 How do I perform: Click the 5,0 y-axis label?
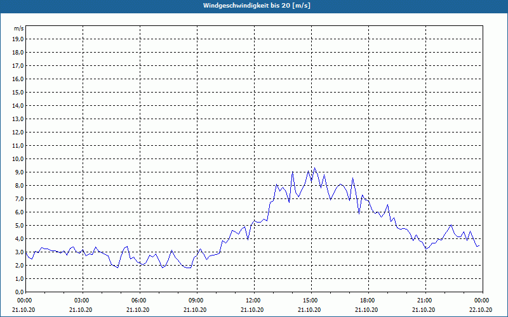click(x=19, y=226)
